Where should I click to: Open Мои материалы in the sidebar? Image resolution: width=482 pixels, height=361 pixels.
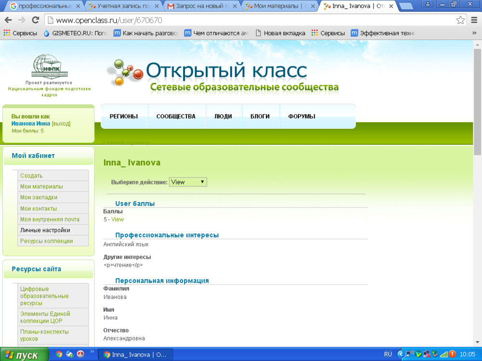coord(41,186)
